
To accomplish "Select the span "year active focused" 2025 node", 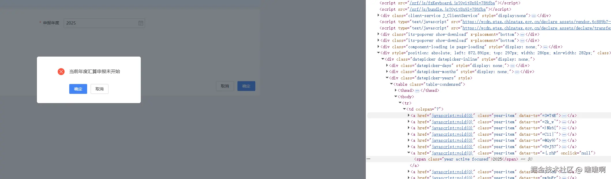I will 466,159.
